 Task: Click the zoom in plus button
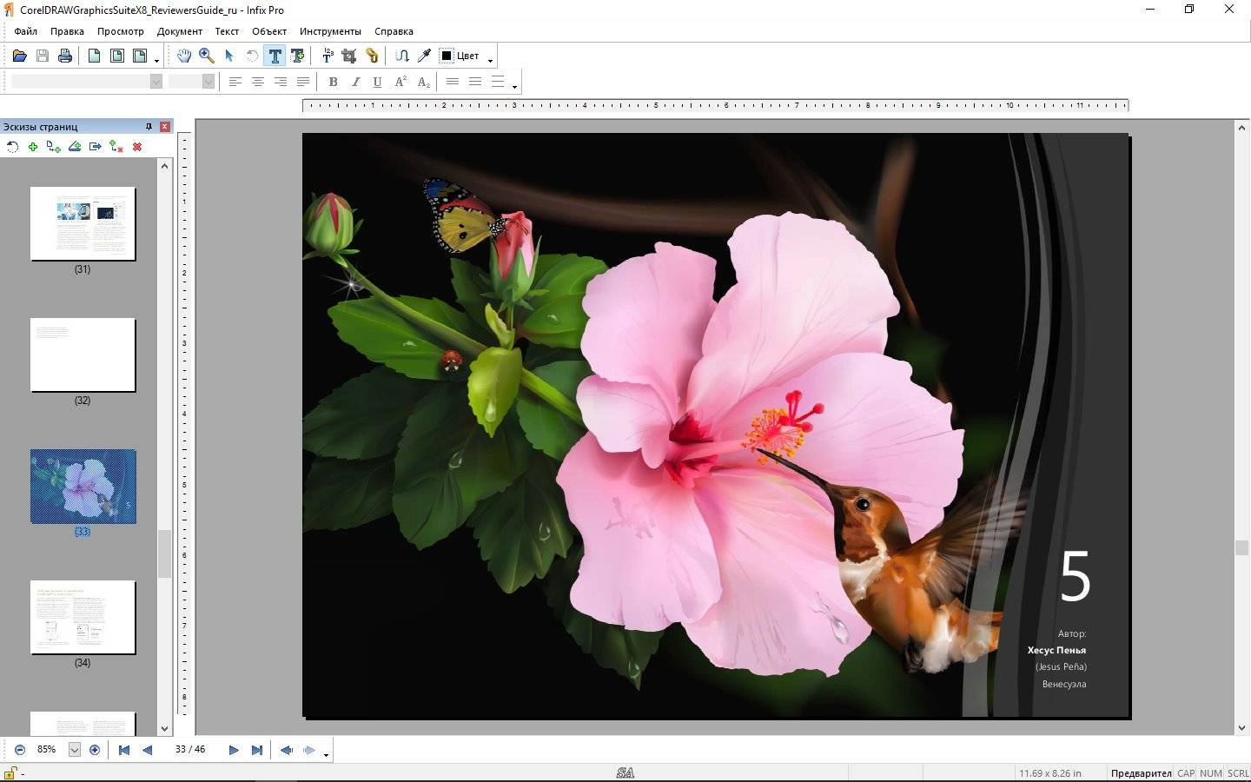click(x=95, y=750)
